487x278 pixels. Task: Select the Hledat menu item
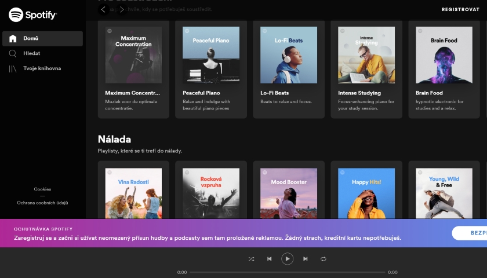tap(42, 53)
